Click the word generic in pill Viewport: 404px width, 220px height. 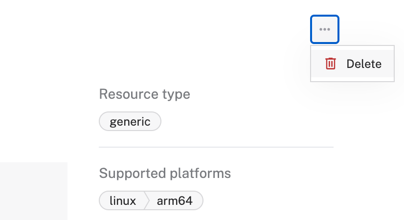coord(130,122)
